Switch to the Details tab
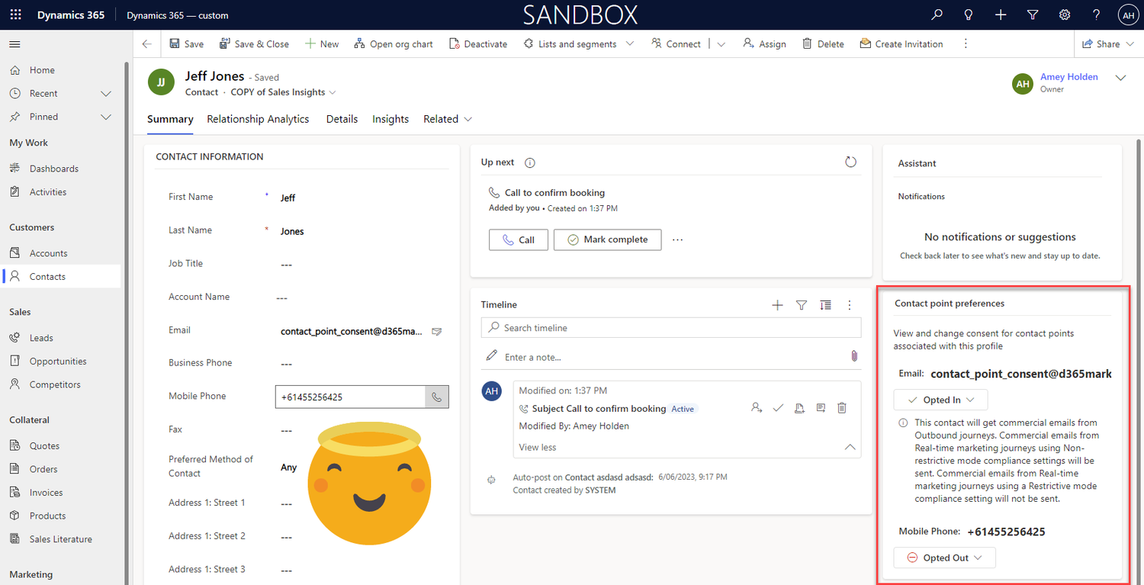Screen dimensions: 1144x585 (342, 119)
